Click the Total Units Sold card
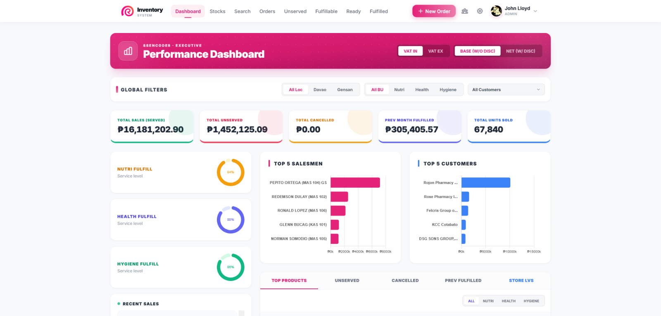661x316 pixels. (509, 127)
